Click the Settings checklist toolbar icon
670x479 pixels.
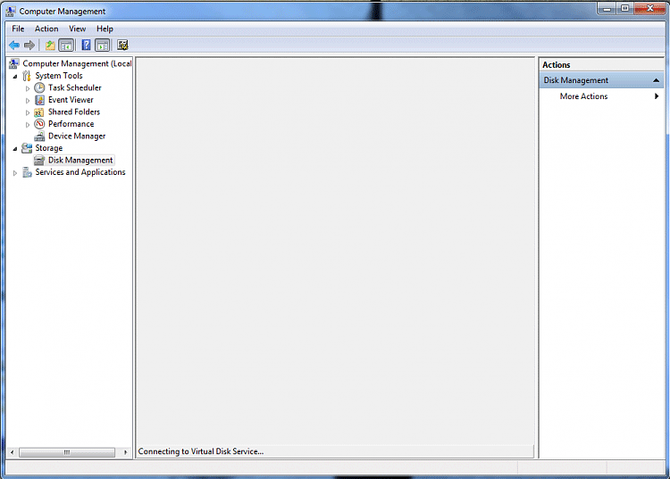(x=122, y=45)
